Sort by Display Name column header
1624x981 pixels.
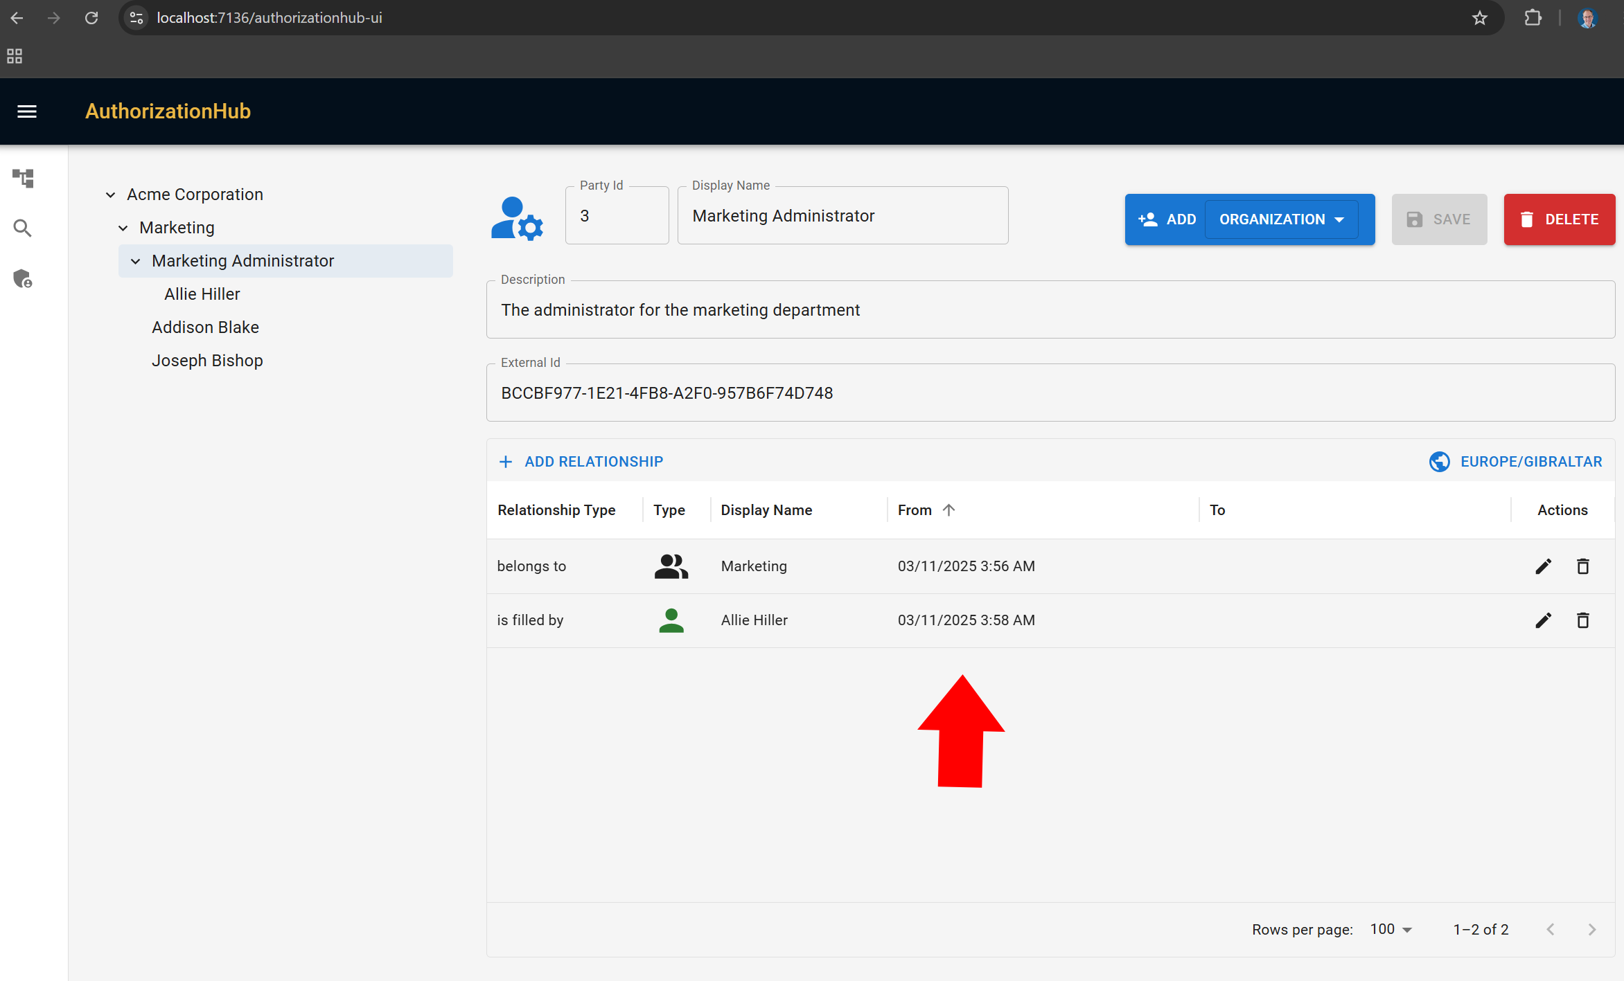[x=766, y=510]
